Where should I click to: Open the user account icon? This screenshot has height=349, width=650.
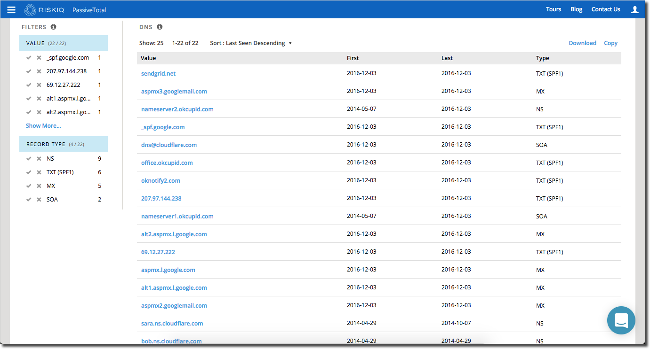(x=634, y=9)
